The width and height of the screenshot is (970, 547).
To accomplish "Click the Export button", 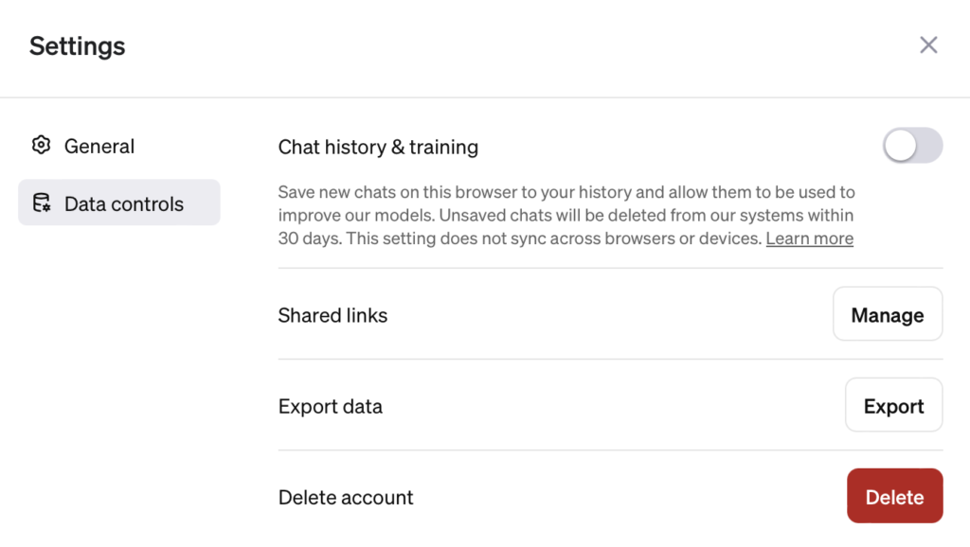I will 894,405.
